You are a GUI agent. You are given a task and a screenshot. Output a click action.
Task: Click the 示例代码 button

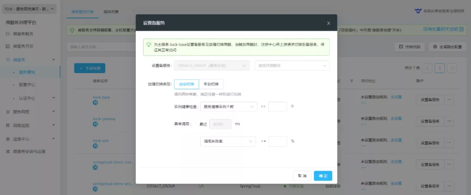point(410,47)
